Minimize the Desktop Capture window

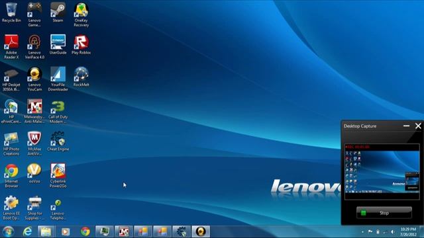click(406, 126)
